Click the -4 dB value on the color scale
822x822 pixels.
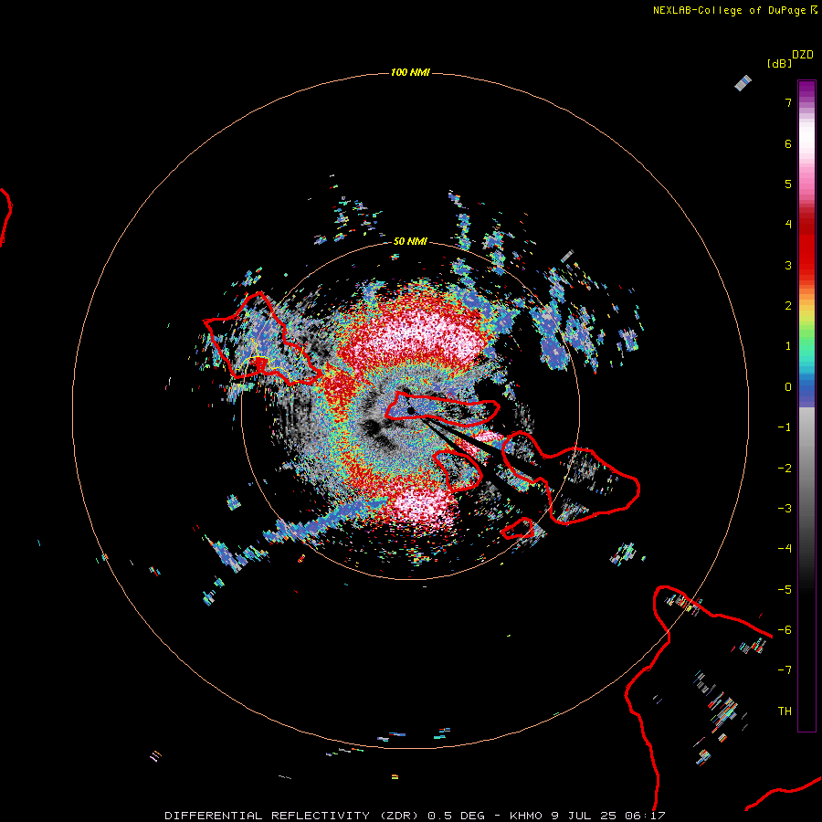(x=785, y=549)
